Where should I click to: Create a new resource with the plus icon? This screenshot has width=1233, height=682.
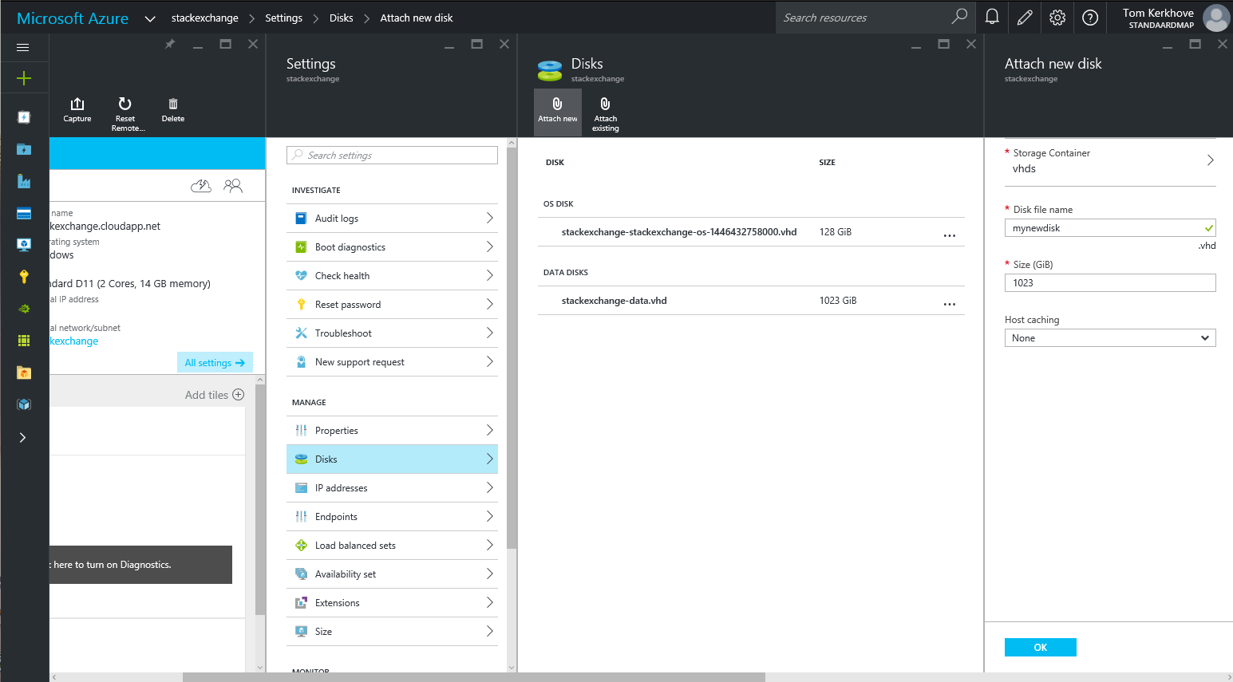point(23,78)
